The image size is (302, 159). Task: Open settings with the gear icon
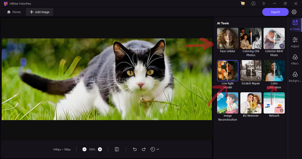pos(294,12)
